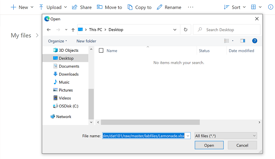
Task: Click the file list scroll right arrow
Action: tap(259, 122)
